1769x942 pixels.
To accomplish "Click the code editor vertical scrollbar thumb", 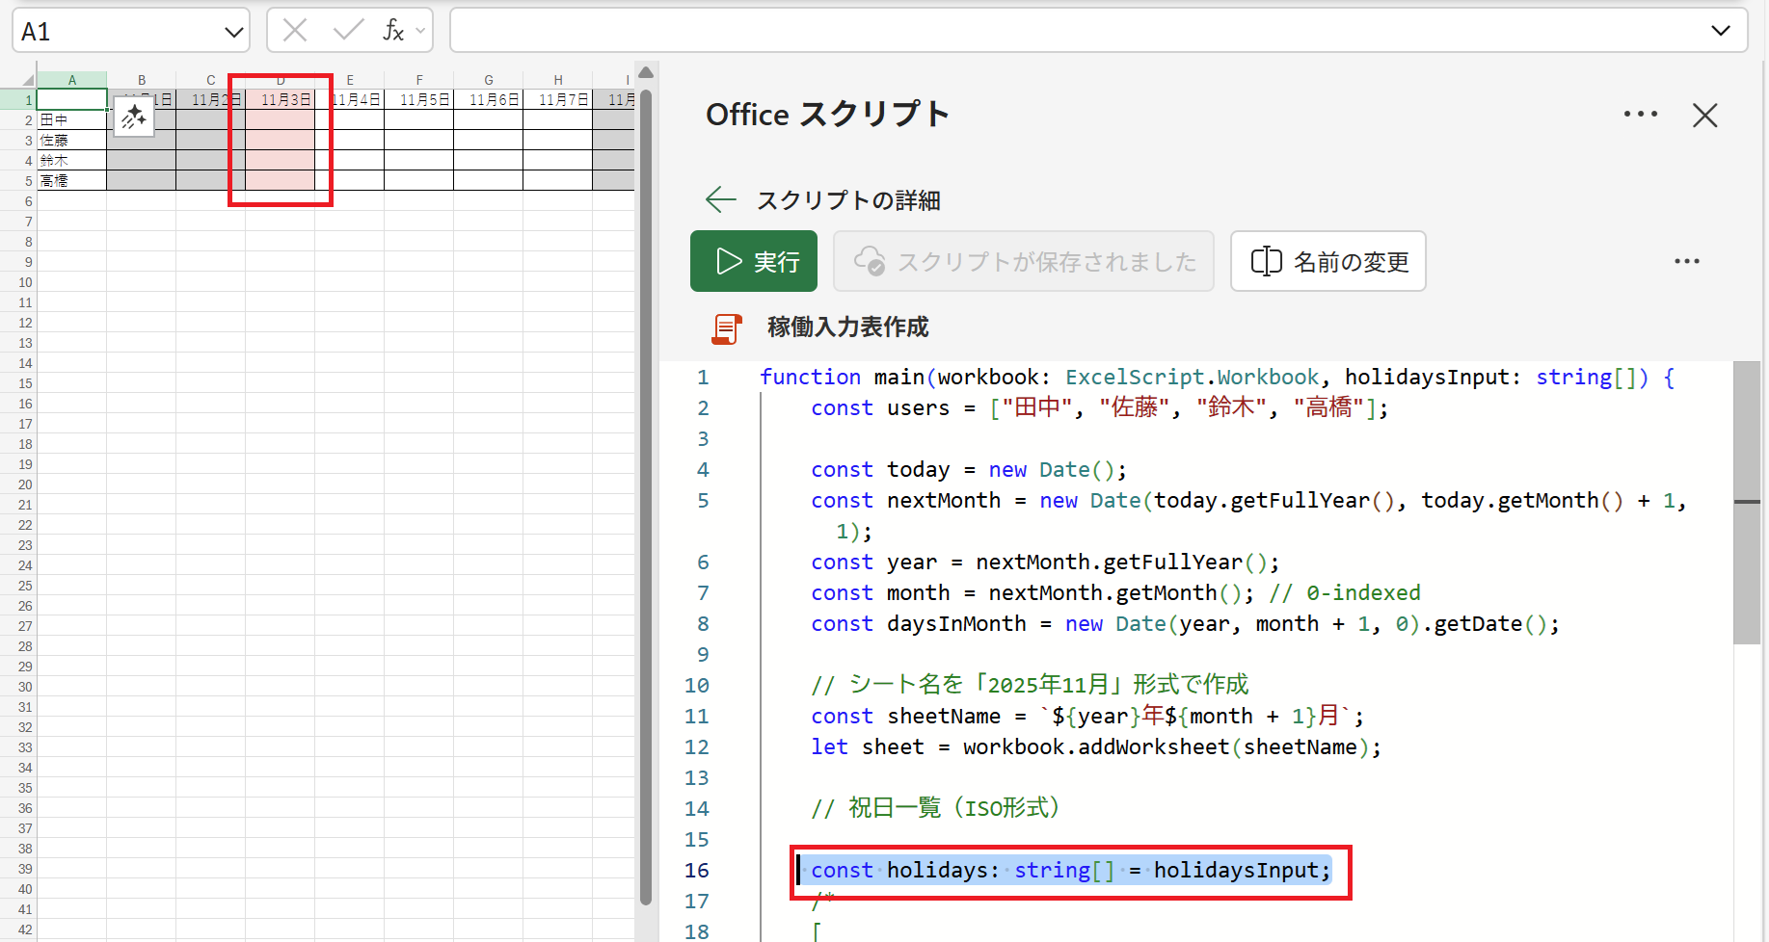I will [1747, 503].
